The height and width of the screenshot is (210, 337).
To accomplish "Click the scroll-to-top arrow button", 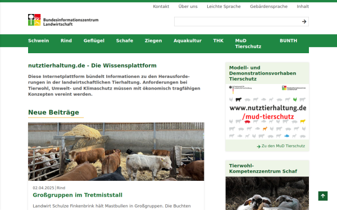I will point(323,196).
